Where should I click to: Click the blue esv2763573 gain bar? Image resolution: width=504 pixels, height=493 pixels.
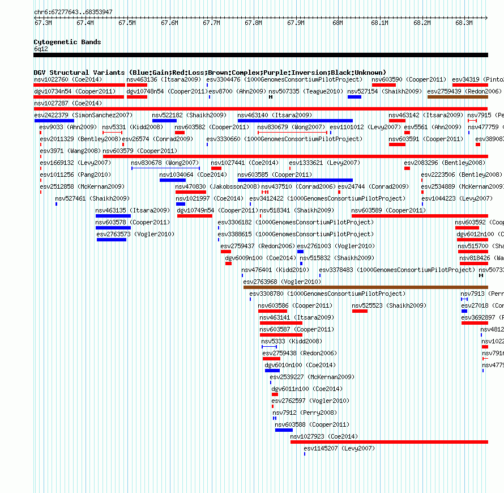[112, 240]
